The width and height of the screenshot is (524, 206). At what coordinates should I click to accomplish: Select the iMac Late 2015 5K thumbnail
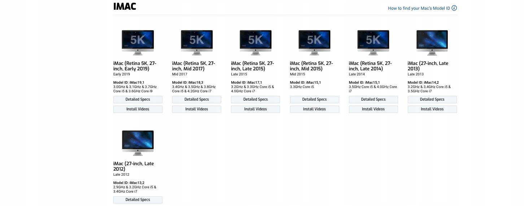tap(256, 43)
